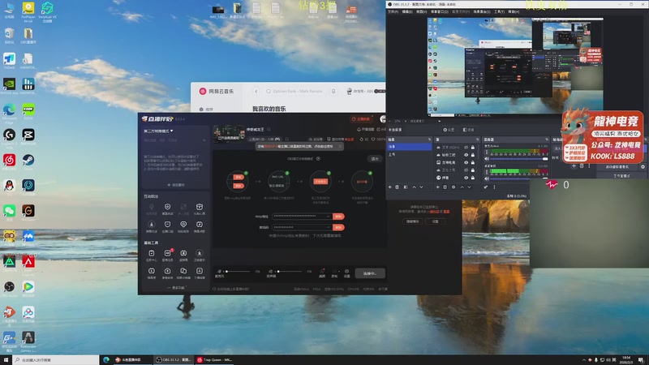Open the KOOK desktop shortcut
649x365 pixels.
[x=28, y=111]
